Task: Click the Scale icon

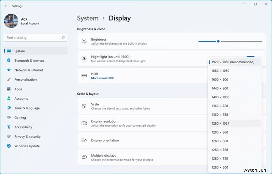Action: [x=84, y=106]
